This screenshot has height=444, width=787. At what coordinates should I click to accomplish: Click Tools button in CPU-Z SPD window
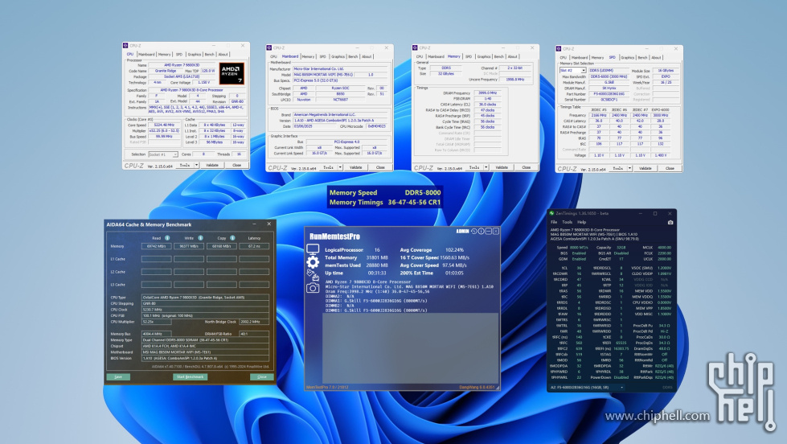click(618, 168)
